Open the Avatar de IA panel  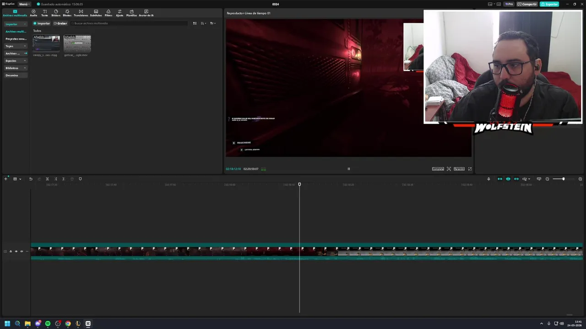[146, 13]
